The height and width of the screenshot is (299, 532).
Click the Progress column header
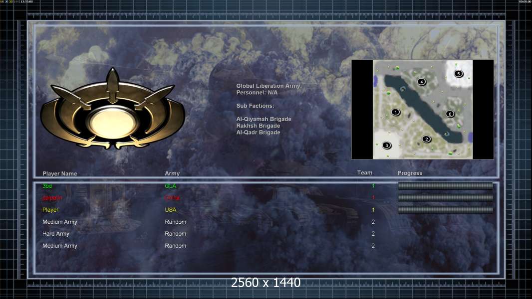click(x=410, y=173)
